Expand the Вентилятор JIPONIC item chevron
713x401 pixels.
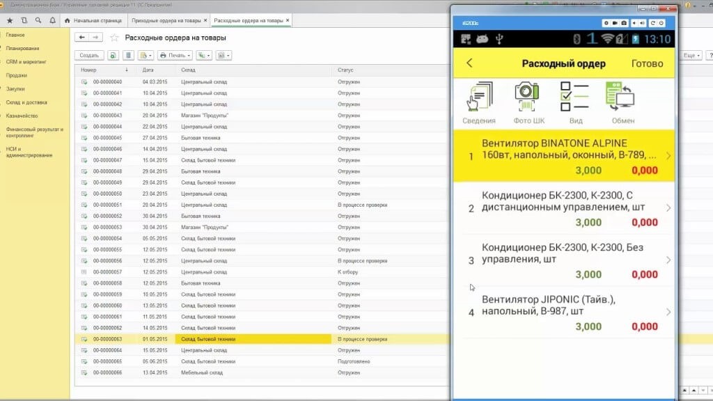(668, 312)
